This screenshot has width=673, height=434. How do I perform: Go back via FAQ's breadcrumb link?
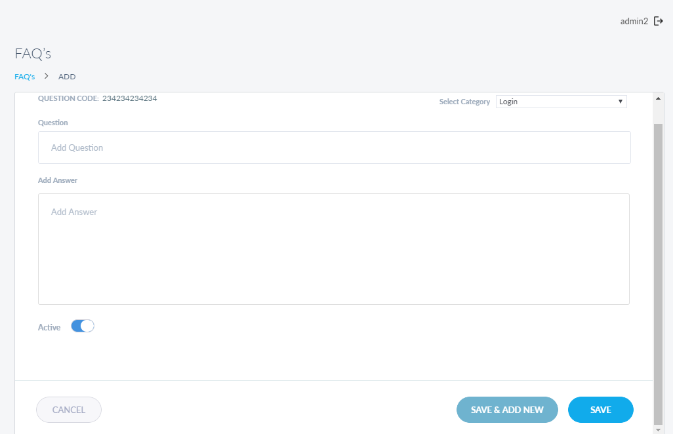tap(24, 77)
